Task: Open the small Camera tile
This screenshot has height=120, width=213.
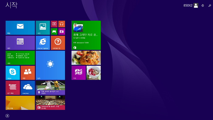Action: 62,32
